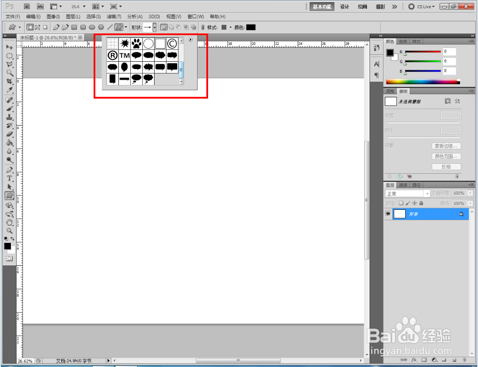Select the Eraser tool
The height and width of the screenshot is (367, 478).
10,134
